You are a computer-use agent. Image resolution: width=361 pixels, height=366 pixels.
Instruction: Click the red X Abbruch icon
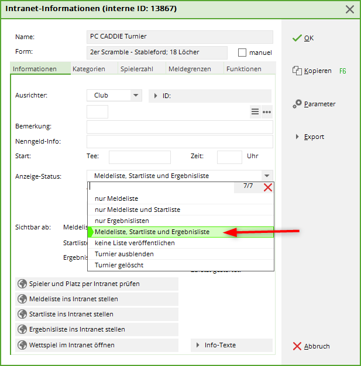coord(297,346)
